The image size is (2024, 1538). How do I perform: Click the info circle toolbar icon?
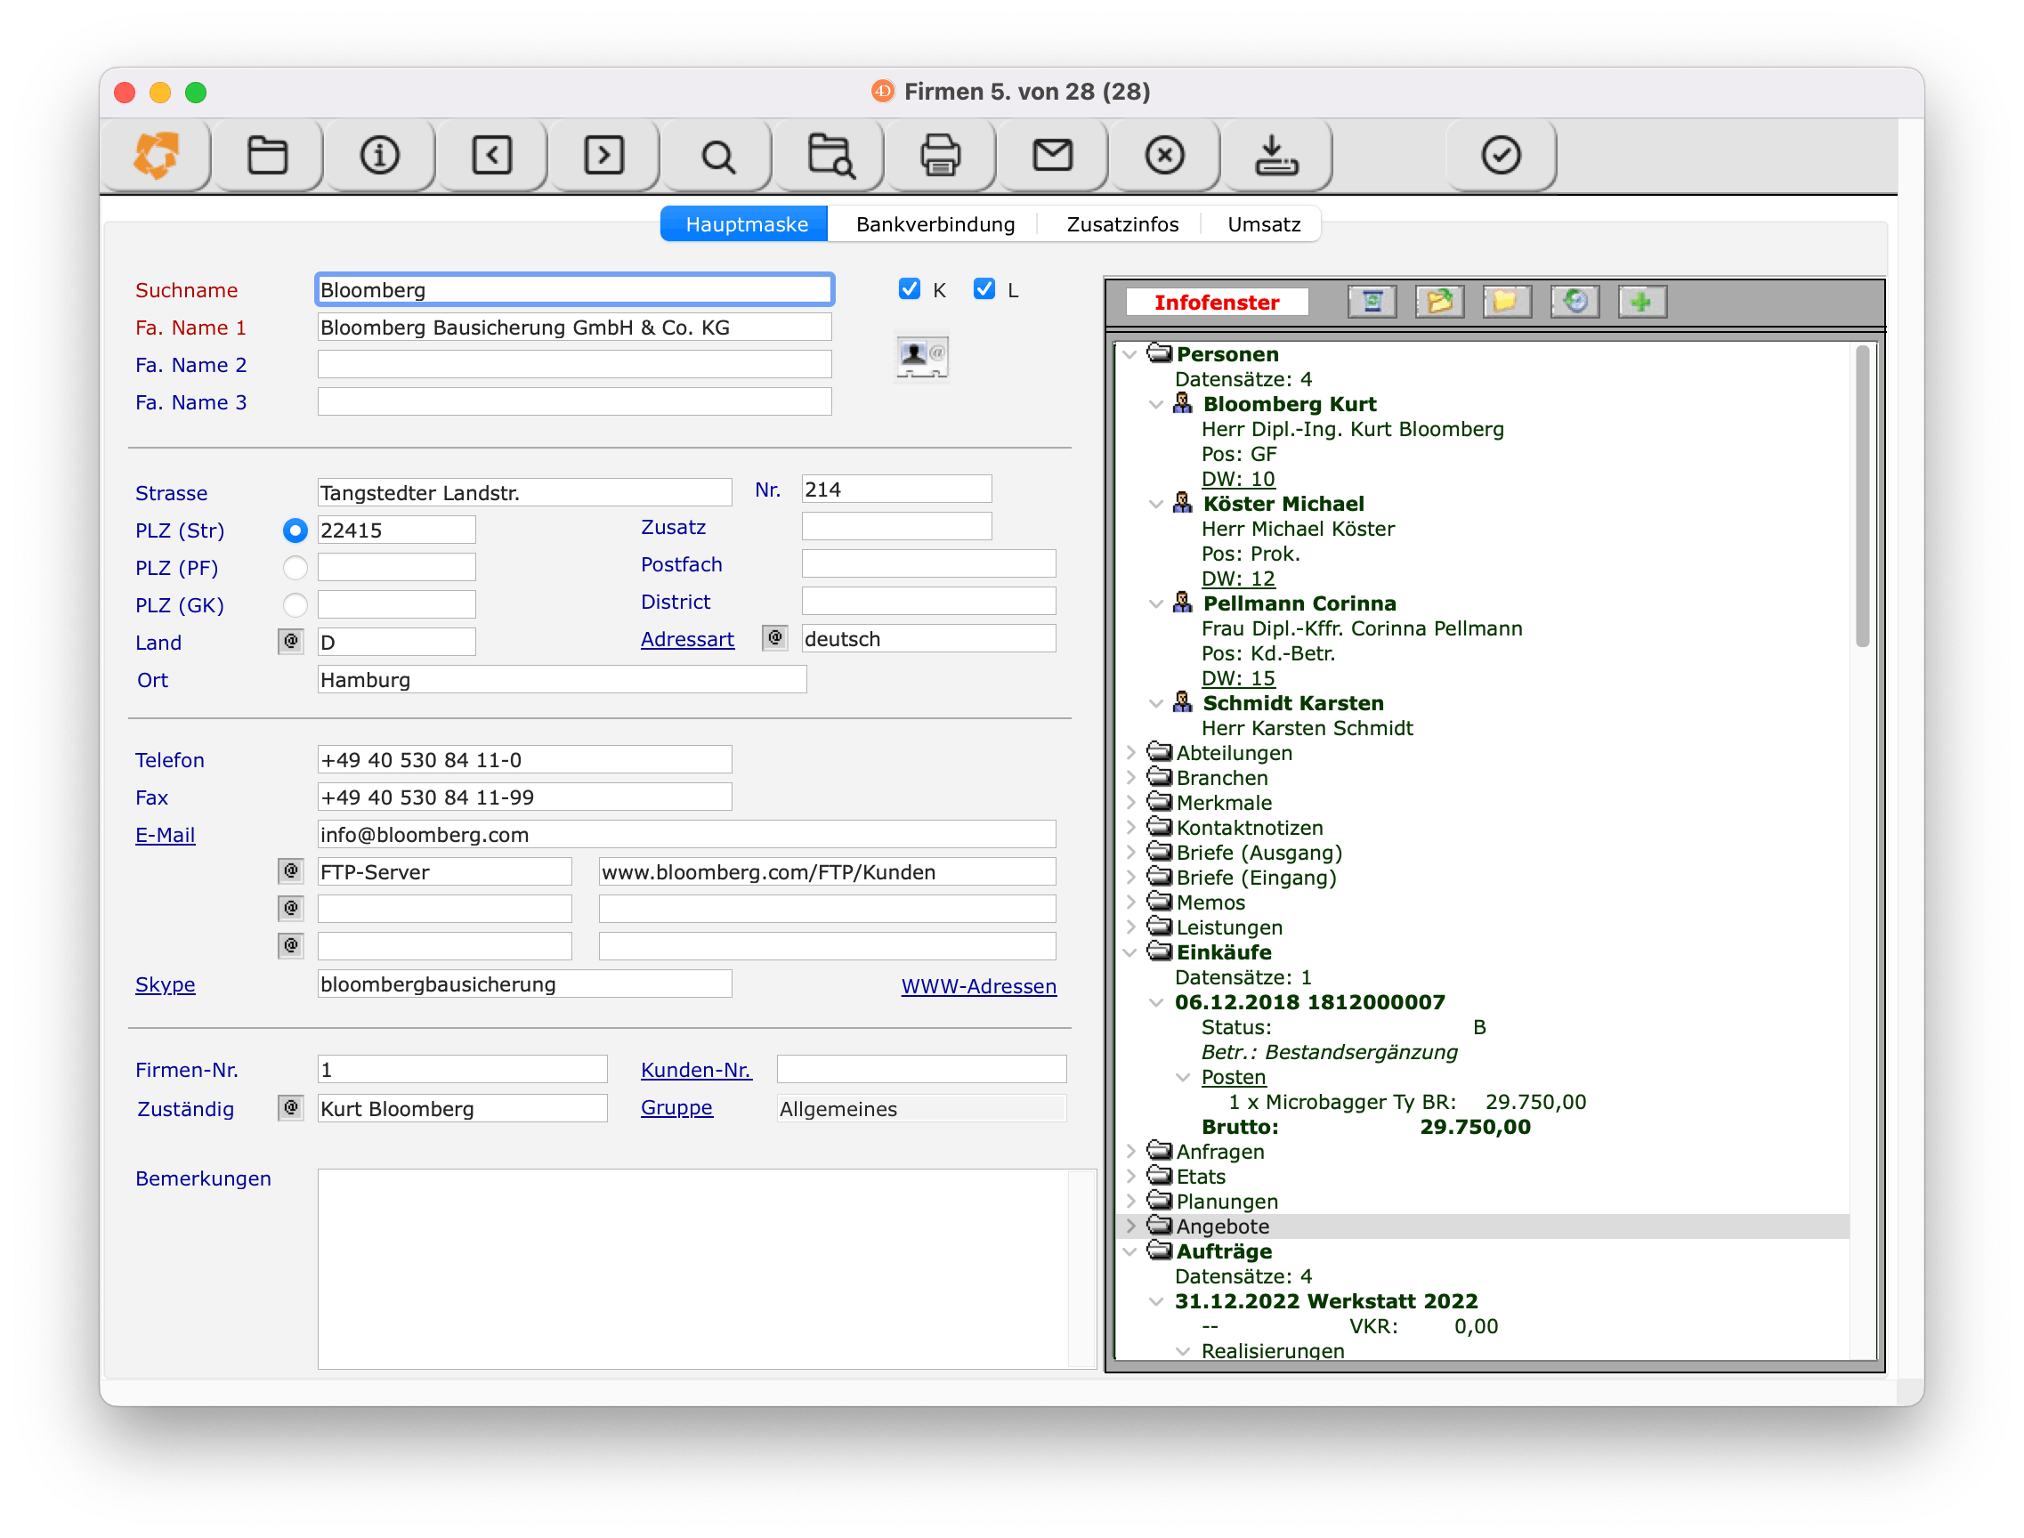[x=379, y=155]
